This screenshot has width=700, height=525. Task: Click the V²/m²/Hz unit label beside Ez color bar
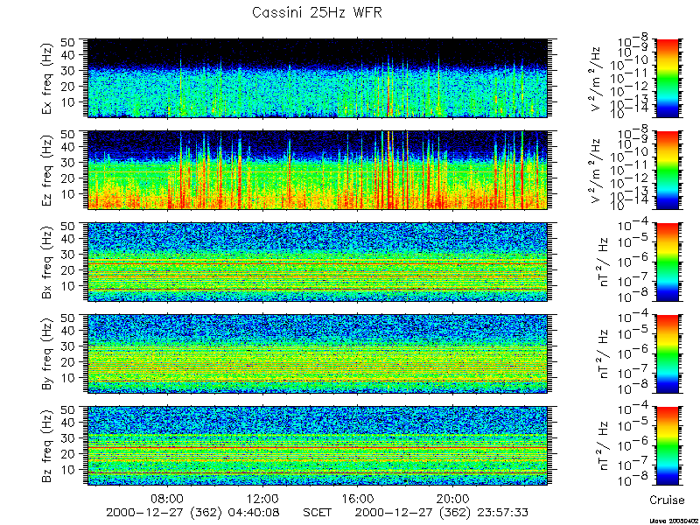(598, 170)
